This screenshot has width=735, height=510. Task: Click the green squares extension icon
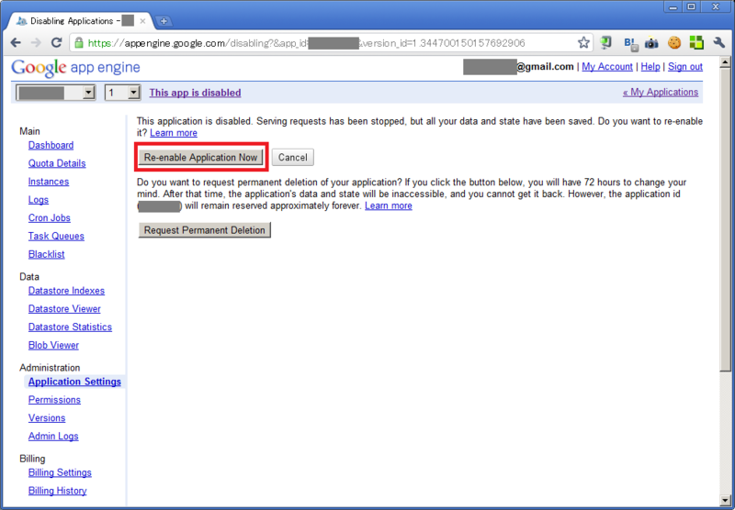(x=696, y=43)
